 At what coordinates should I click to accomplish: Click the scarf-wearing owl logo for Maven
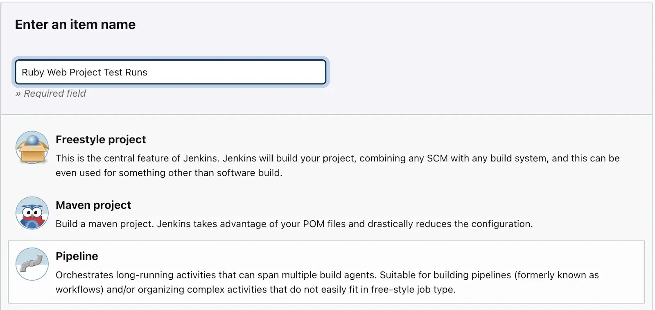tap(32, 213)
